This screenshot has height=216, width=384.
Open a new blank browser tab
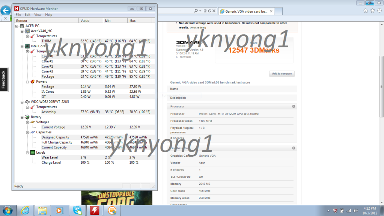pyautogui.click(x=278, y=11)
